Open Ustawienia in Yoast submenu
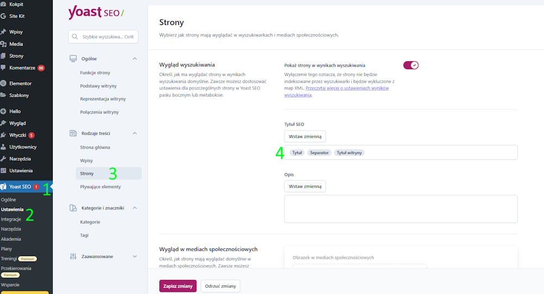Screen dimensions: 544x294 click(12, 209)
